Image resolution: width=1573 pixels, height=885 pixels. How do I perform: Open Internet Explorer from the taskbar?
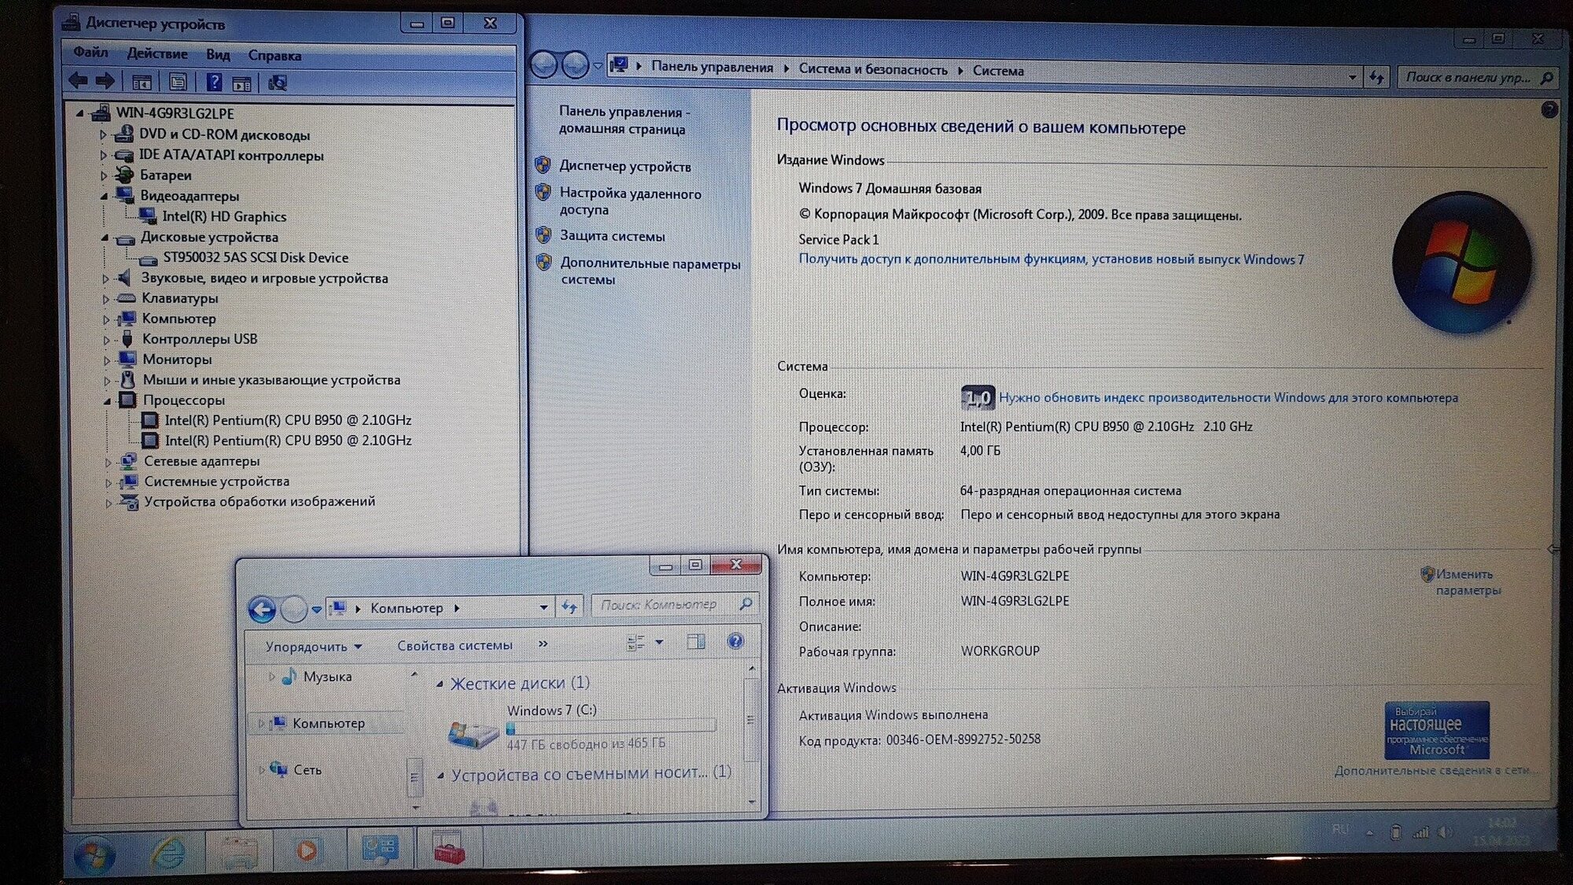pos(168,852)
